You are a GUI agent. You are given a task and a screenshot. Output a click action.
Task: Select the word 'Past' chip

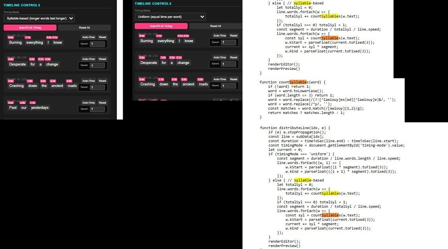click(13, 108)
